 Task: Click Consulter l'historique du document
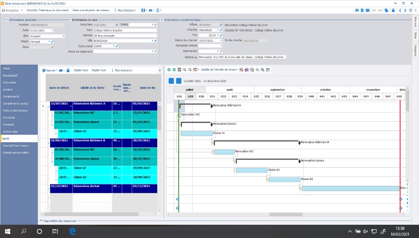[48, 10]
